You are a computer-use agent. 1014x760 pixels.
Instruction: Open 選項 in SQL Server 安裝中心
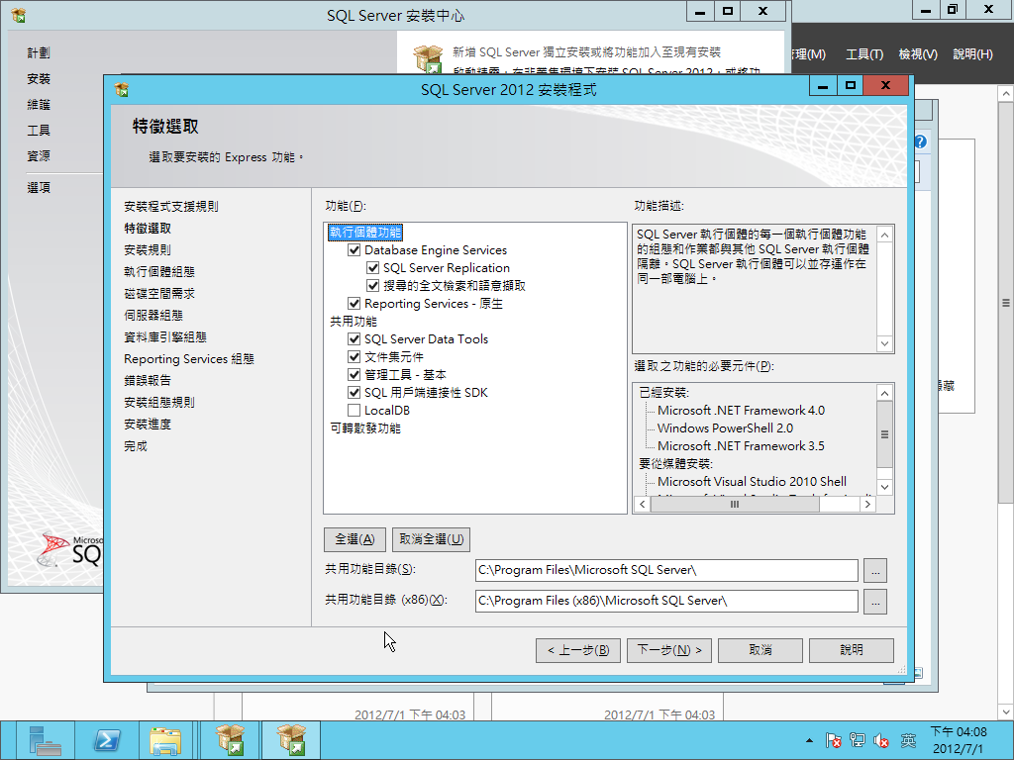tap(39, 187)
